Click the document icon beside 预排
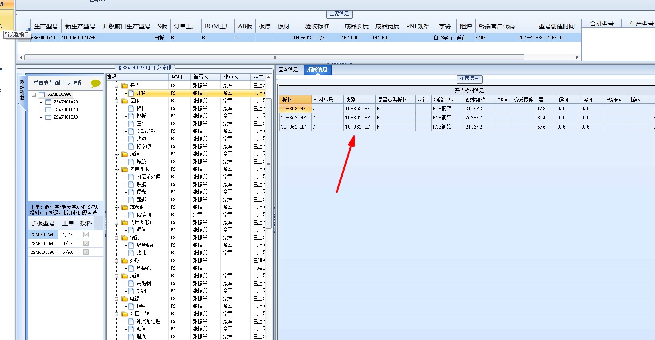This screenshot has height=340, width=655. point(131,109)
